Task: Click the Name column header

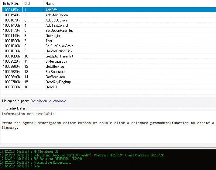Action: coord(50,4)
